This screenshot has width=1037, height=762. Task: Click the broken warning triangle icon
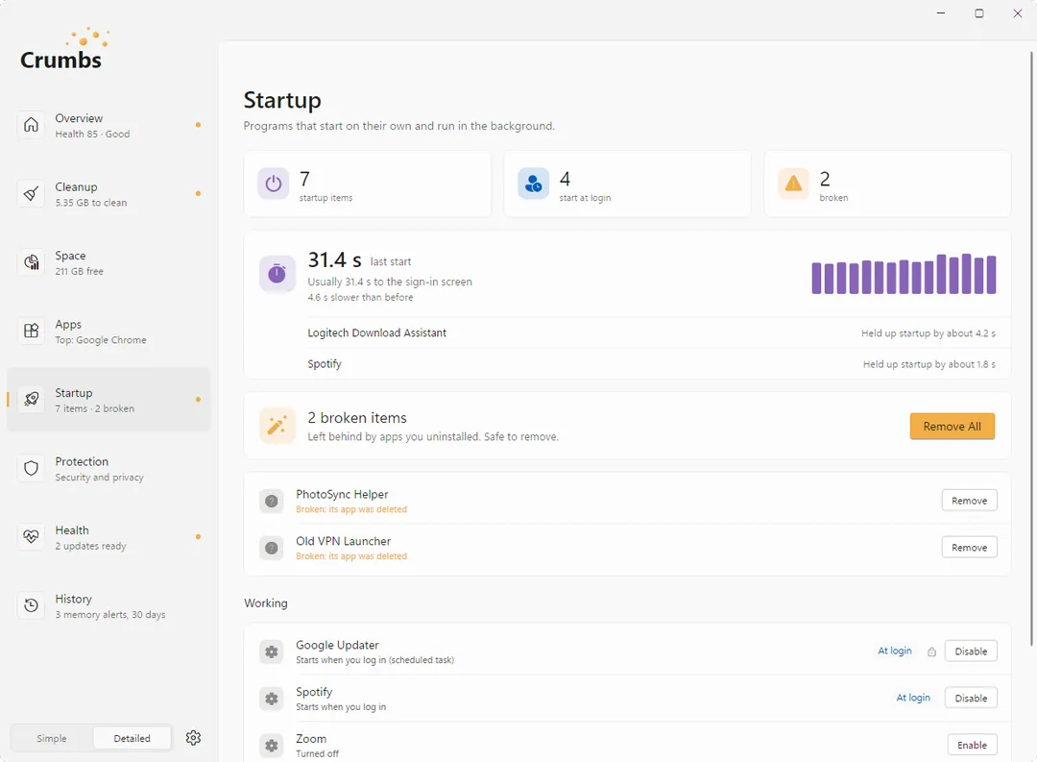click(x=794, y=184)
